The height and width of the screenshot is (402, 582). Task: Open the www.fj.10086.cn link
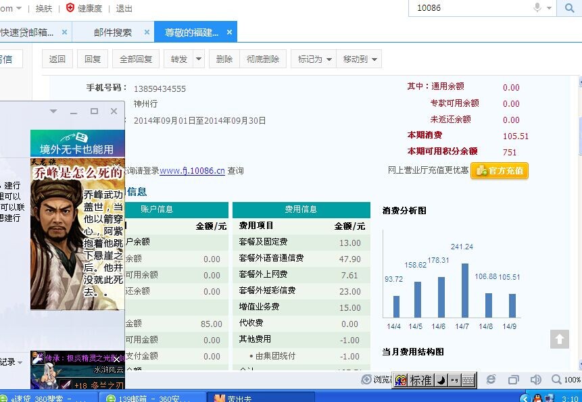click(192, 171)
